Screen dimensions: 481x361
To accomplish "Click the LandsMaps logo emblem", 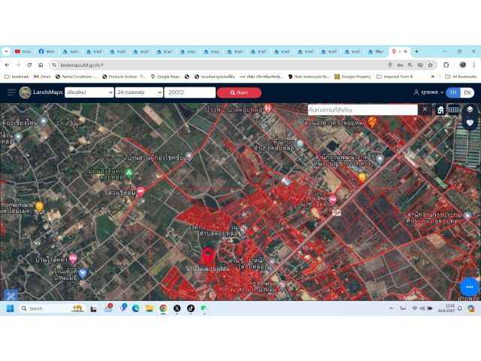I will pos(25,93).
